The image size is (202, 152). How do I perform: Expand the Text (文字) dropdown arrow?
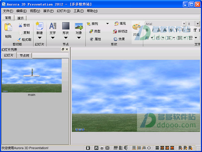tap(53, 38)
